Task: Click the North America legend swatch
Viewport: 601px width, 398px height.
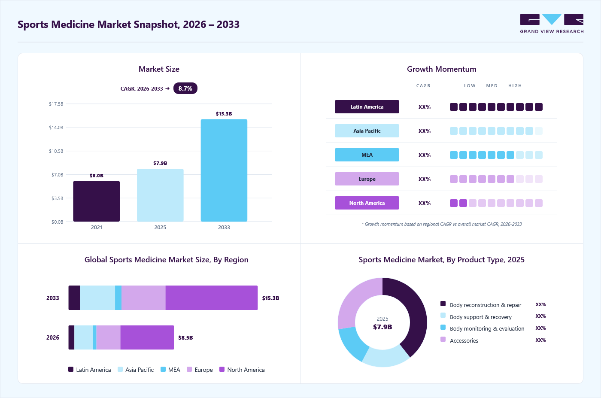Action: pyautogui.click(x=222, y=369)
